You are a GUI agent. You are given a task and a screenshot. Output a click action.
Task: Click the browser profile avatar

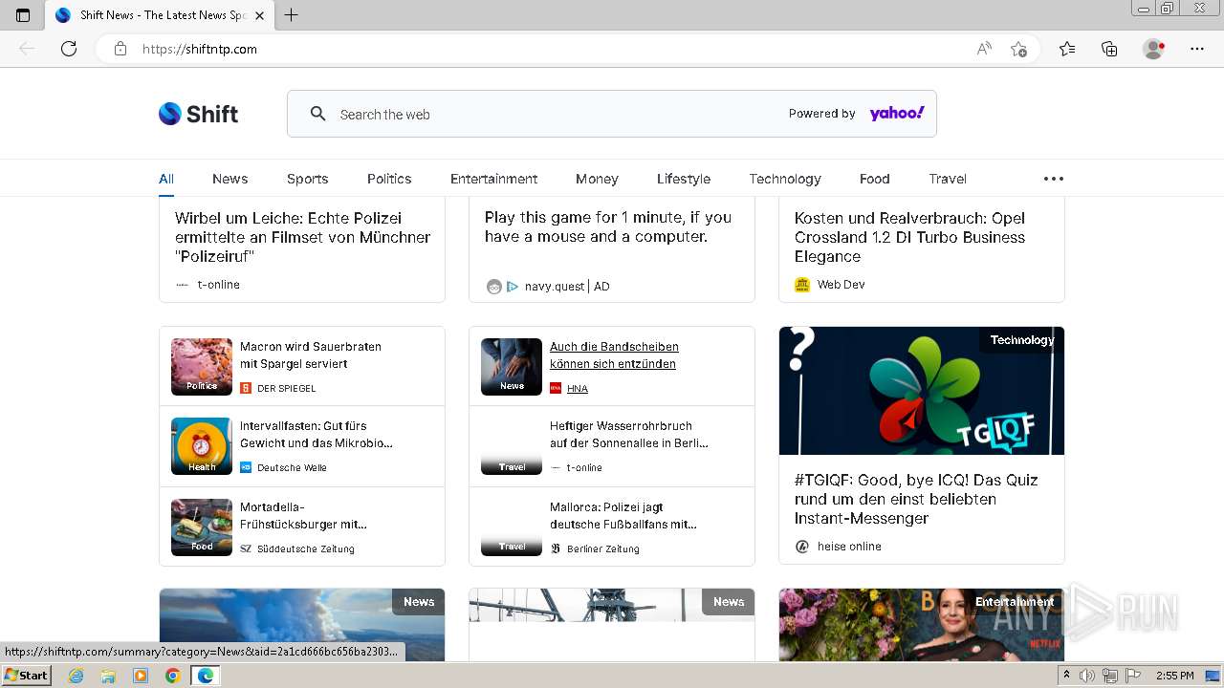[1154, 49]
